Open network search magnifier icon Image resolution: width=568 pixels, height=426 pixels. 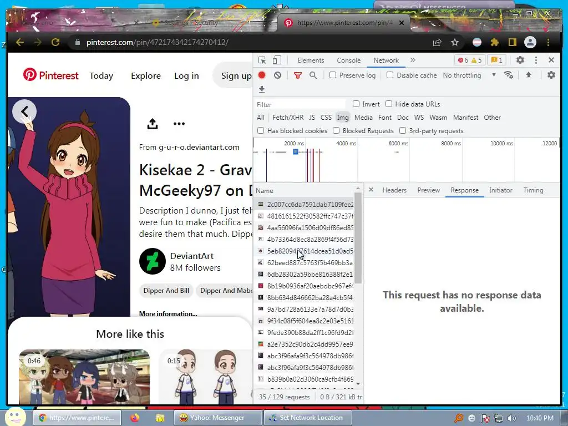tap(313, 75)
